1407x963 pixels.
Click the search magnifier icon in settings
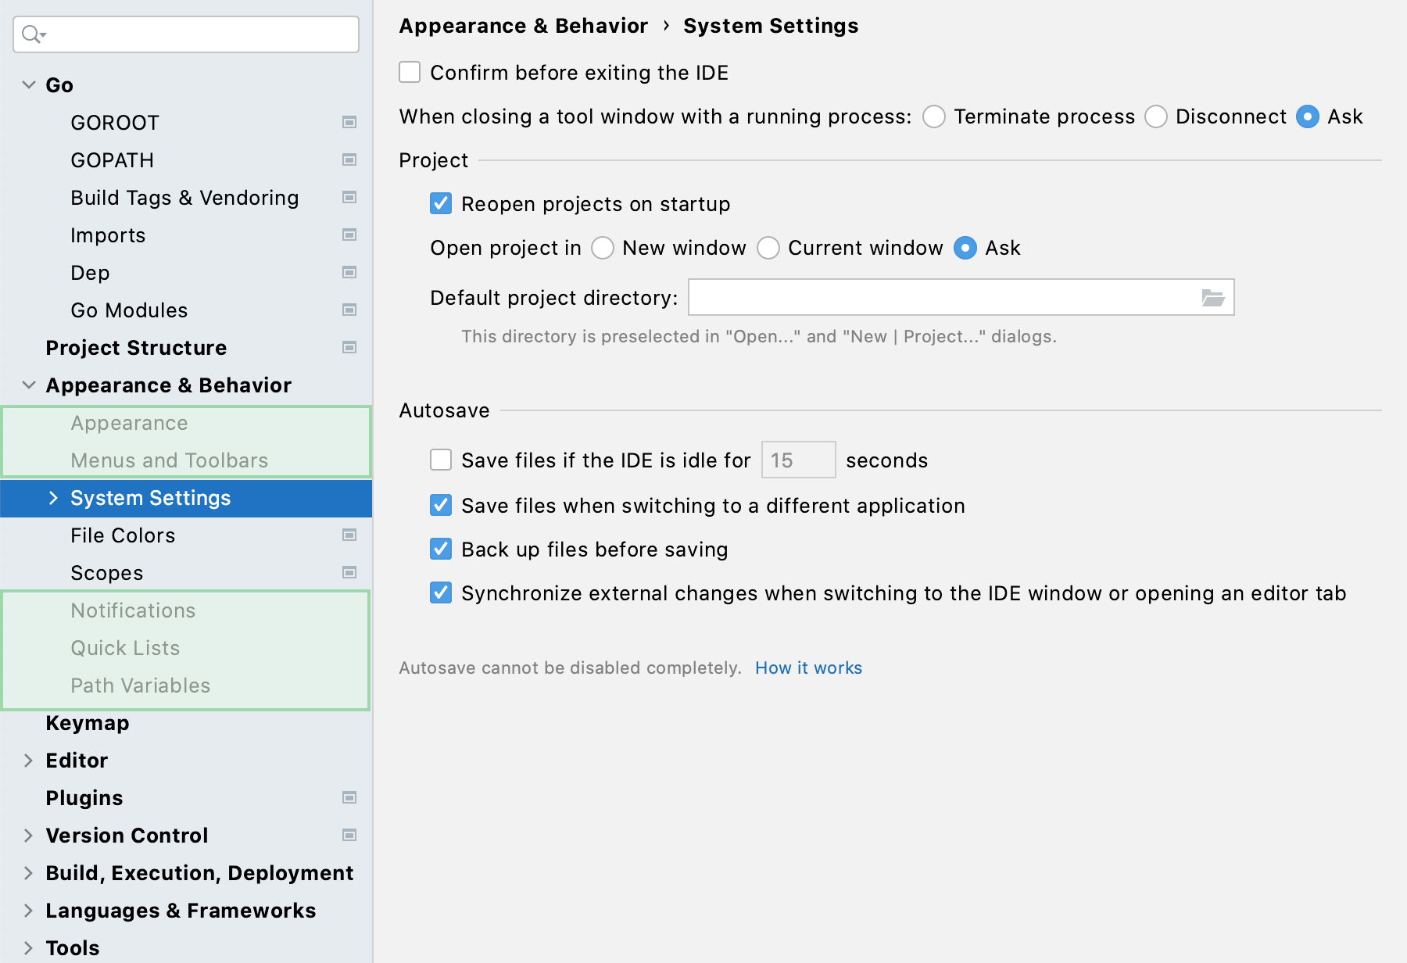34,34
